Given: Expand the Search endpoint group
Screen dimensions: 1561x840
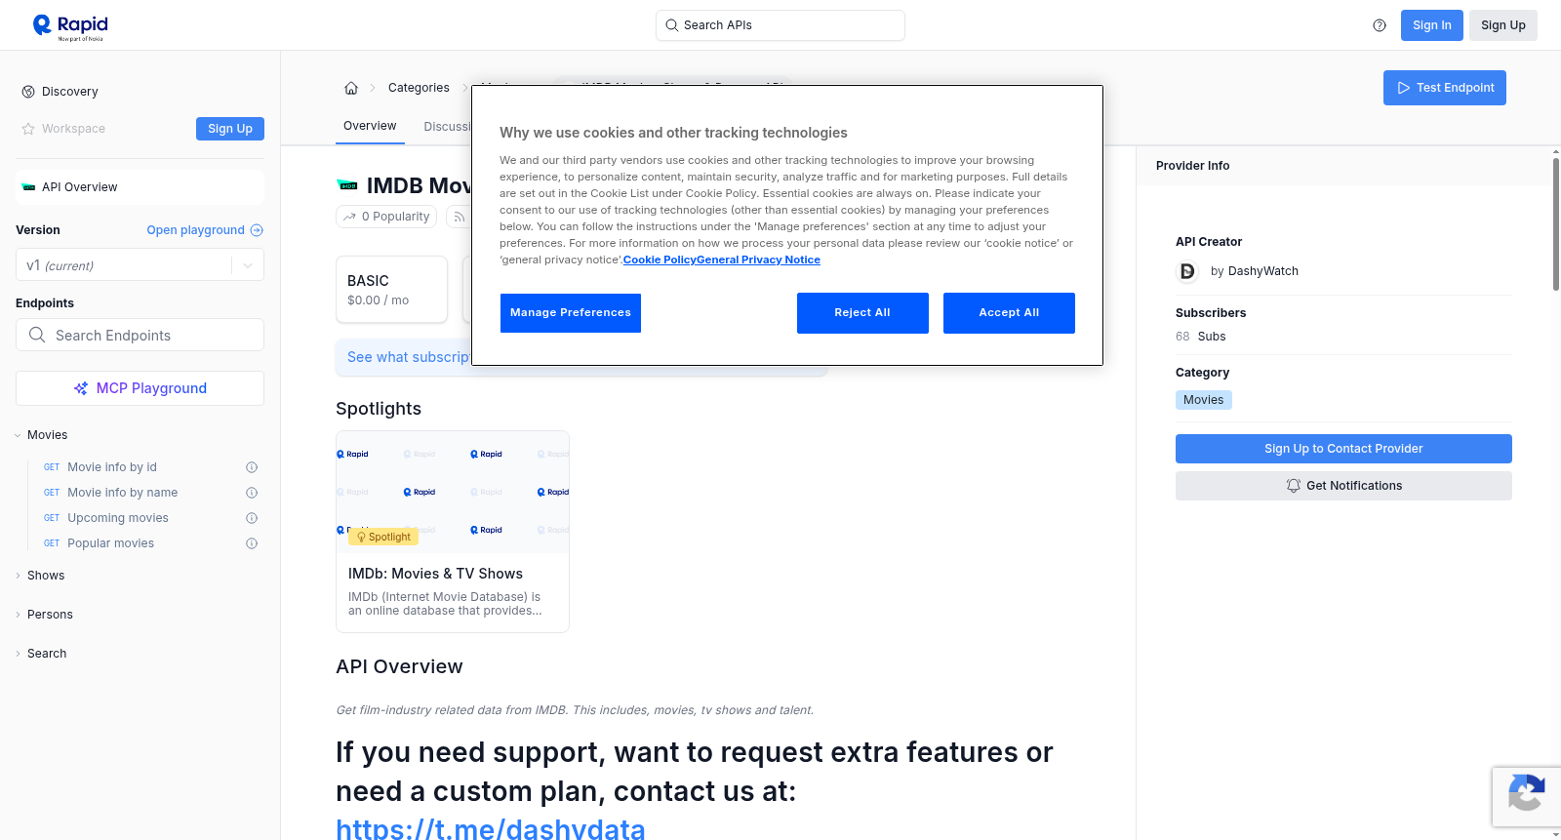Looking at the screenshot, I should [x=18, y=654].
